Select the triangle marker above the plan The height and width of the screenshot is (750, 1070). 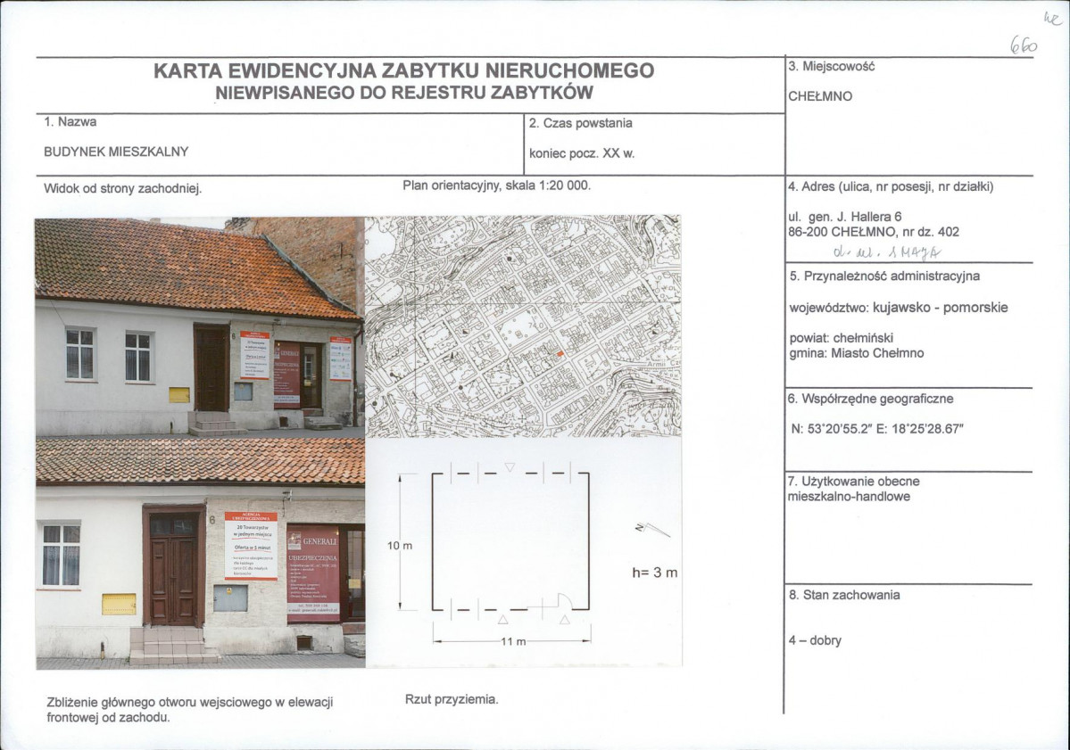510,467
